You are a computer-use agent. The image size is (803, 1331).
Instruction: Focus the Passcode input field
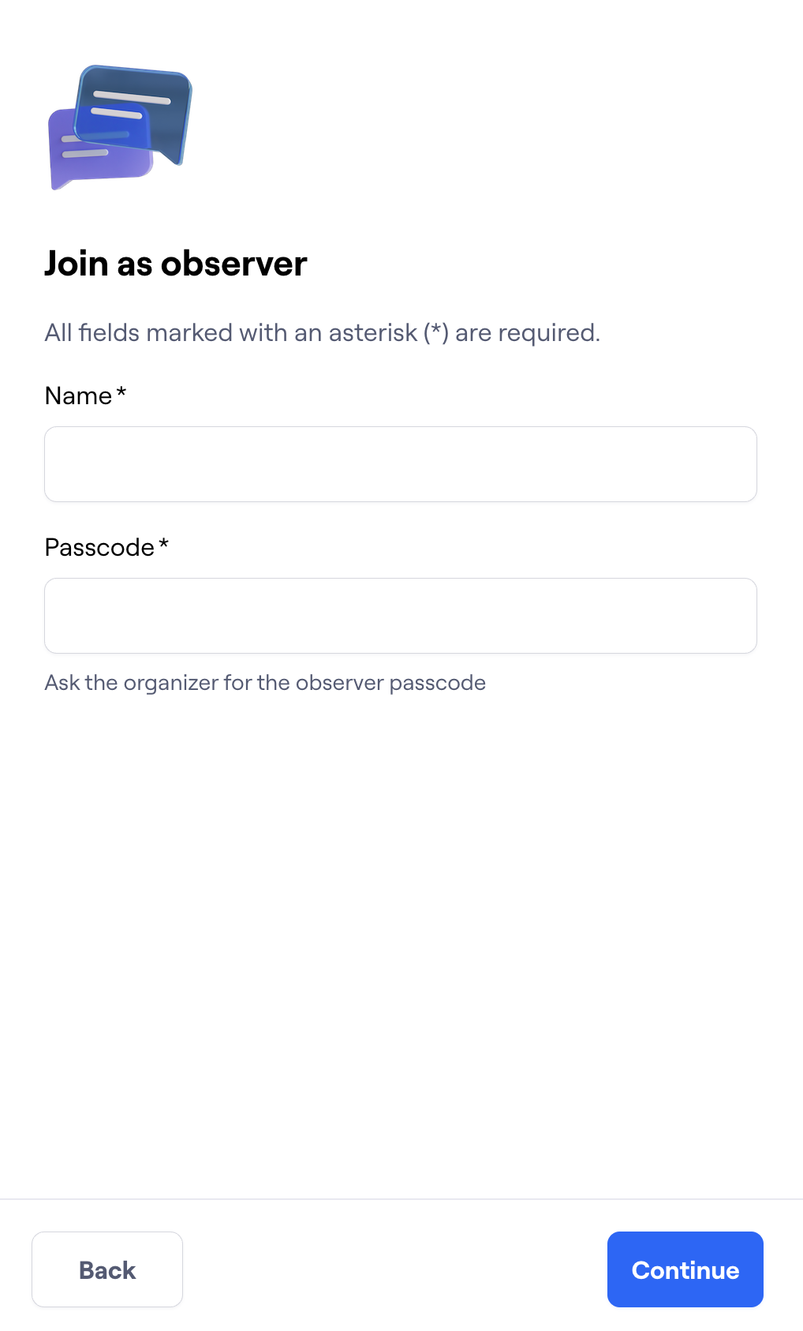click(x=401, y=616)
